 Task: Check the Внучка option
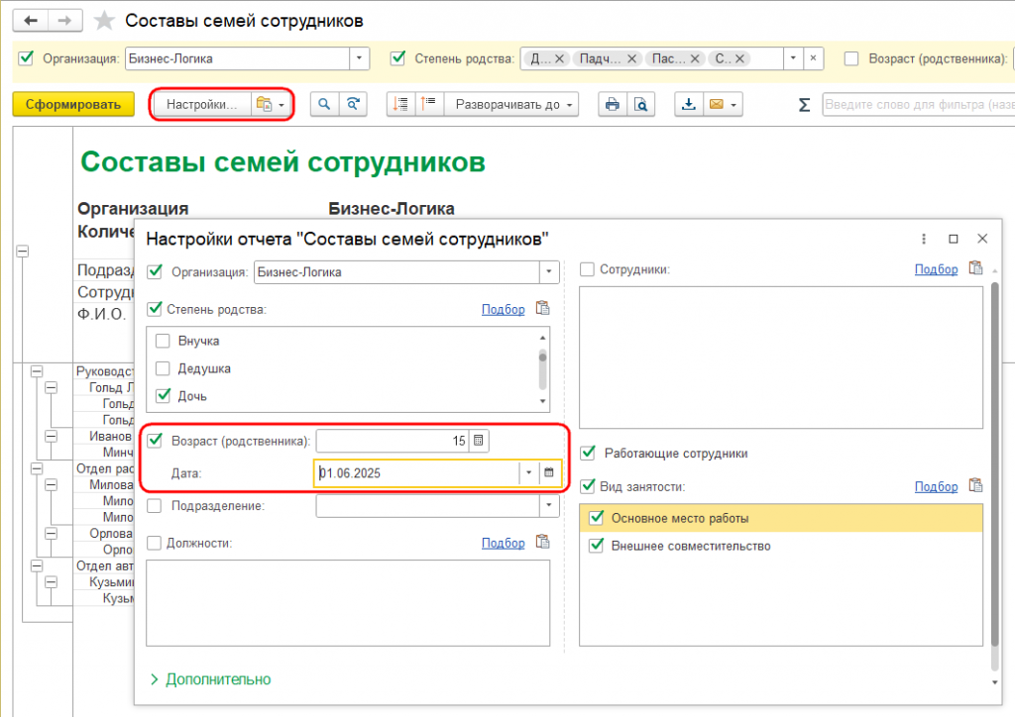[x=163, y=341]
